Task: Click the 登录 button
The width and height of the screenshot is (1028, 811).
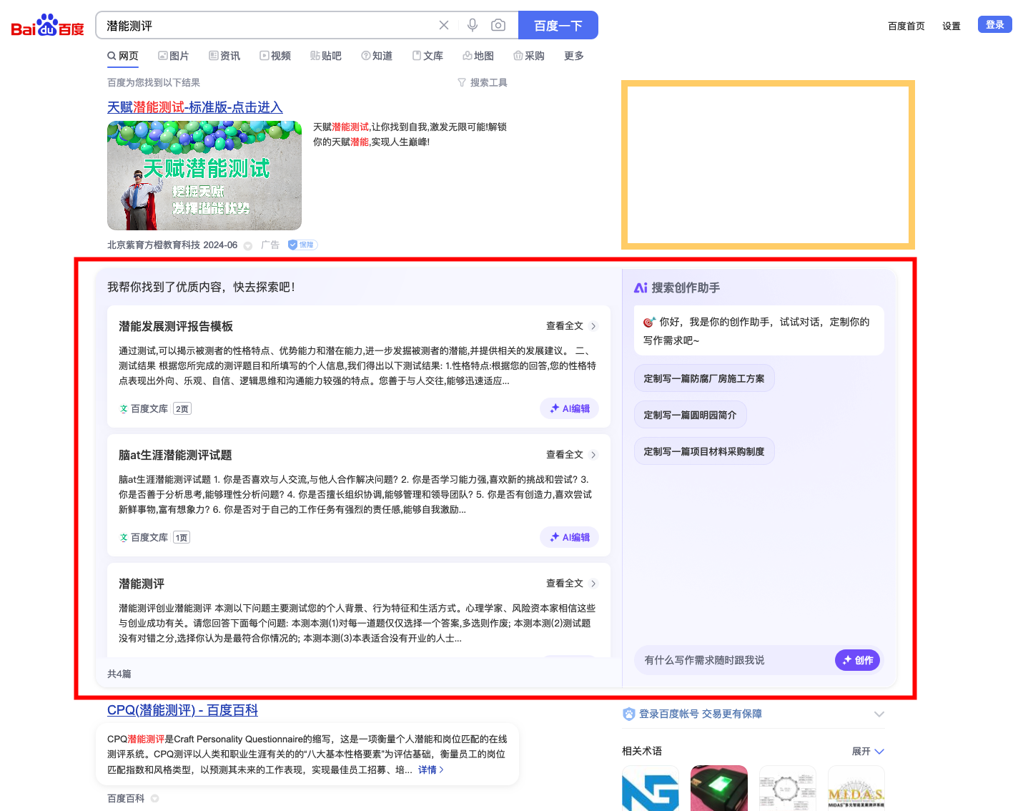Action: (995, 25)
